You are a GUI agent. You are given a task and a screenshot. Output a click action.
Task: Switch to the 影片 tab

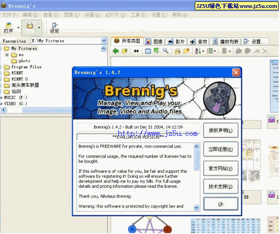click(x=176, y=42)
